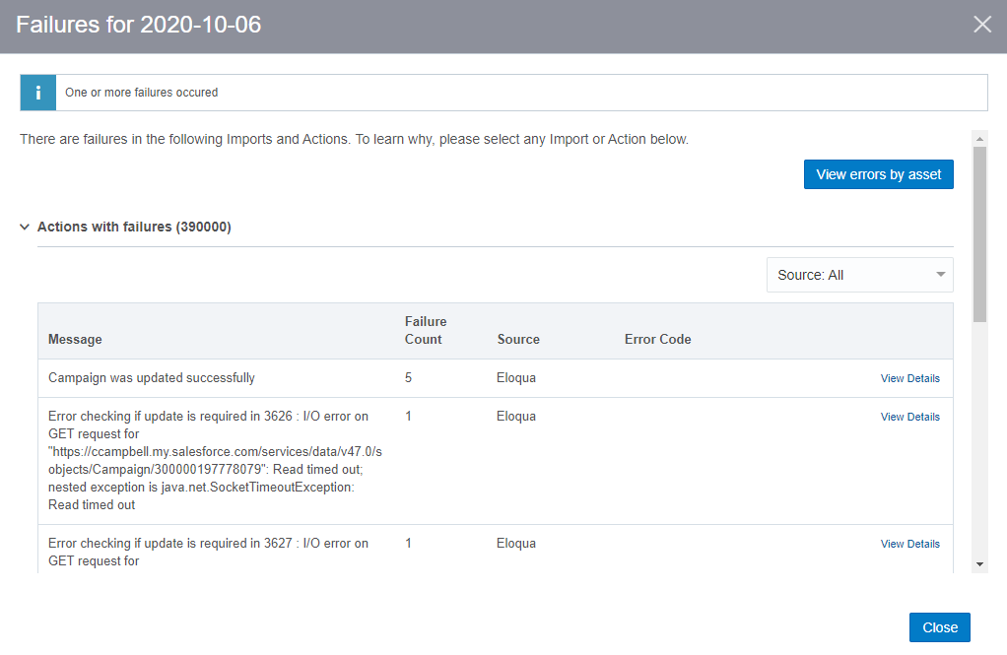
Task: Open the Source: All dropdown
Action: click(859, 275)
